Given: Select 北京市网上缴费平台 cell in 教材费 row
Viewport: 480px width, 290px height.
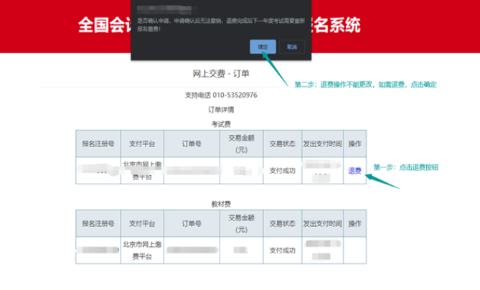Looking at the screenshot, I should [141, 251].
